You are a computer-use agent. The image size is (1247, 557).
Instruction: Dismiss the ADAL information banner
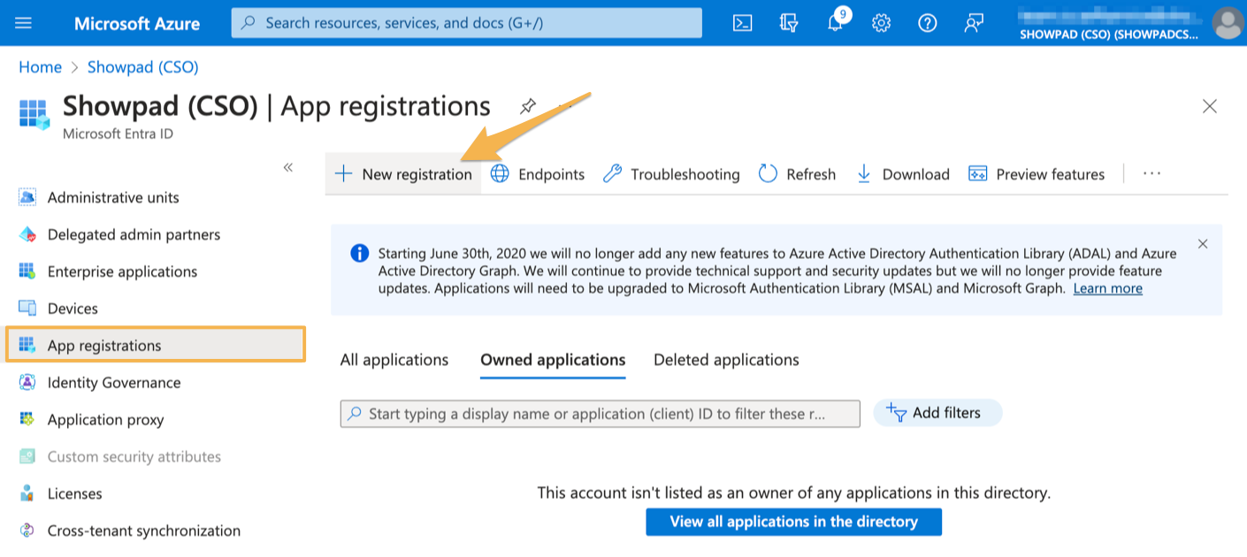click(x=1203, y=244)
